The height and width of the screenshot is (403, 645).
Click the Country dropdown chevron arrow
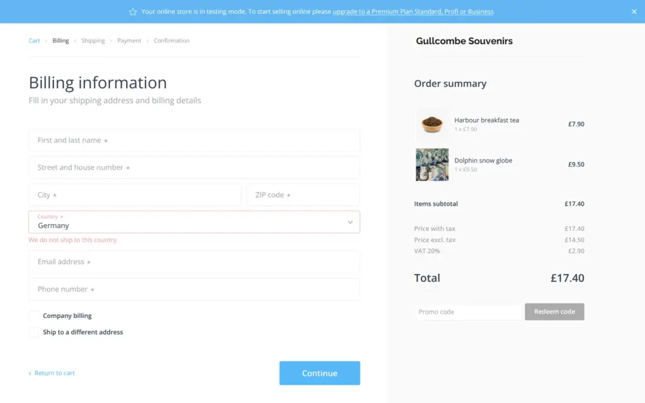pos(350,222)
